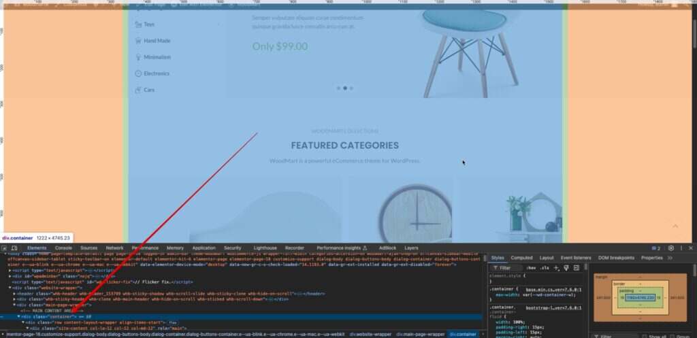Click the flex badge on row node
Image resolution: width=697 pixels, height=338 pixels.
pos(173,322)
